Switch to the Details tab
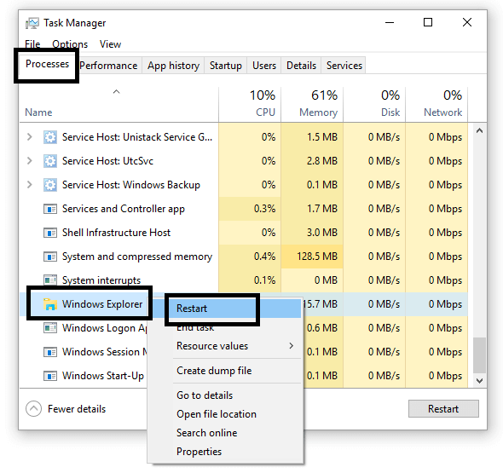This screenshot has width=503, height=473. 301,66
